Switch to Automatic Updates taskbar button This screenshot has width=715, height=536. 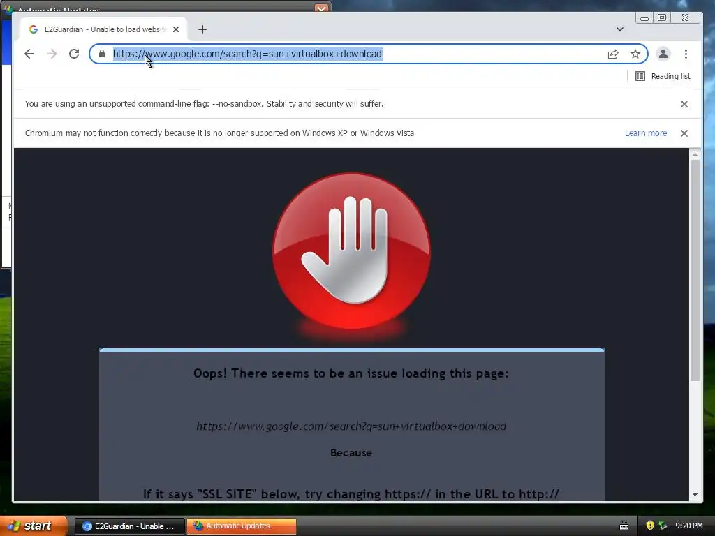[242, 526]
